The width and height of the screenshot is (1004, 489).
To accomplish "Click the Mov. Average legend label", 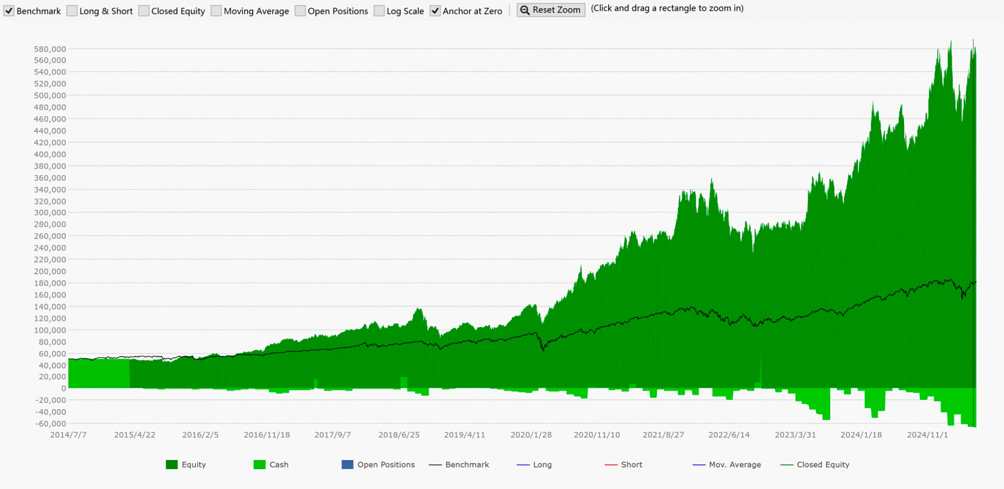I will [x=735, y=465].
